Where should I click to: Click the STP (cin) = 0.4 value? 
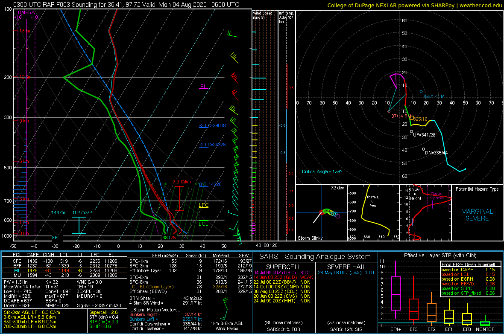tap(104, 317)
